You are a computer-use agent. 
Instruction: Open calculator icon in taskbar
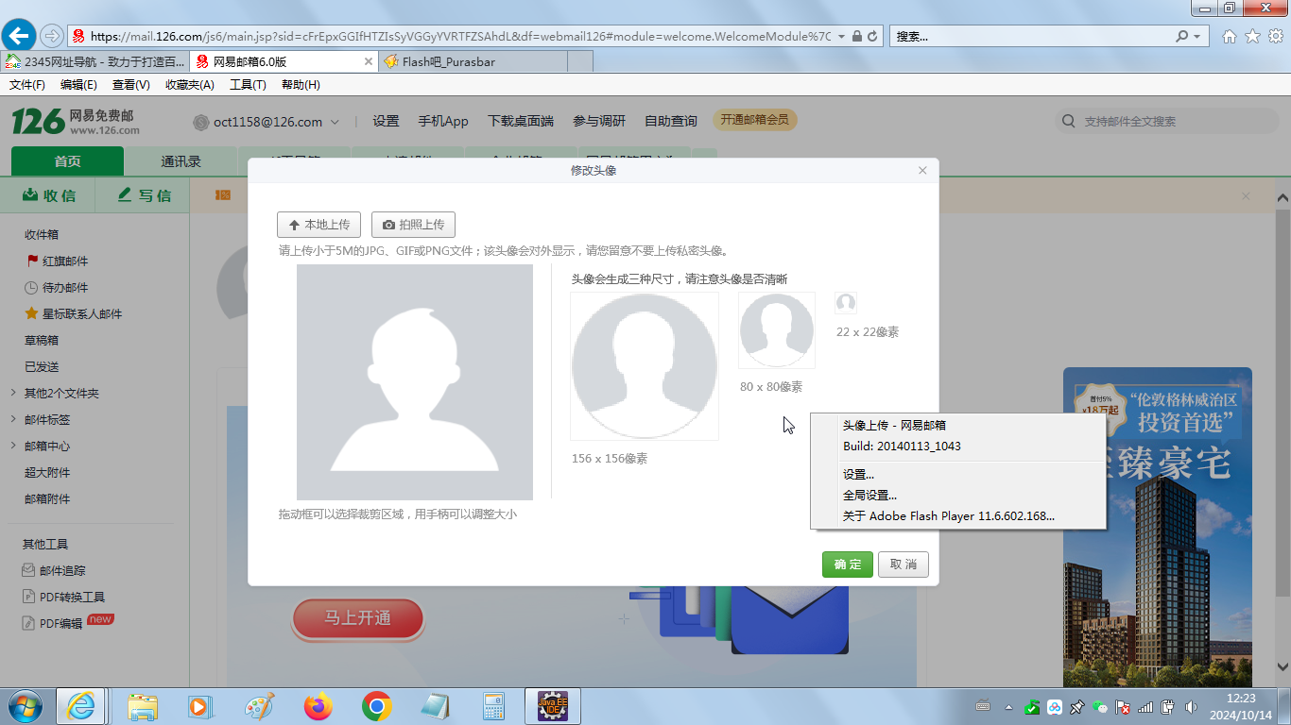pos(493,706)
